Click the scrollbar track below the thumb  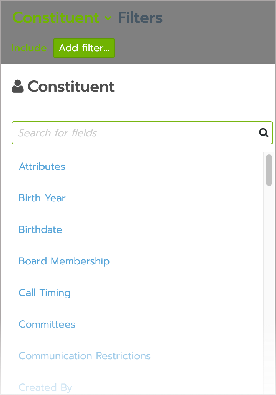click(269, 290)
